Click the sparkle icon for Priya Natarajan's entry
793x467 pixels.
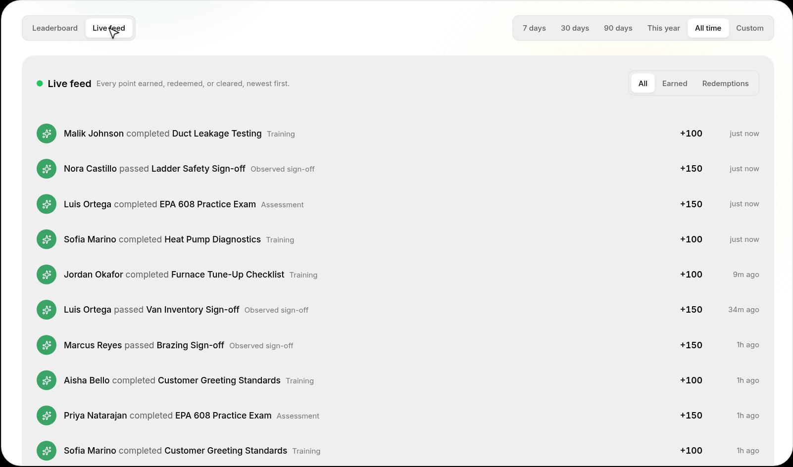coord(47,416)
